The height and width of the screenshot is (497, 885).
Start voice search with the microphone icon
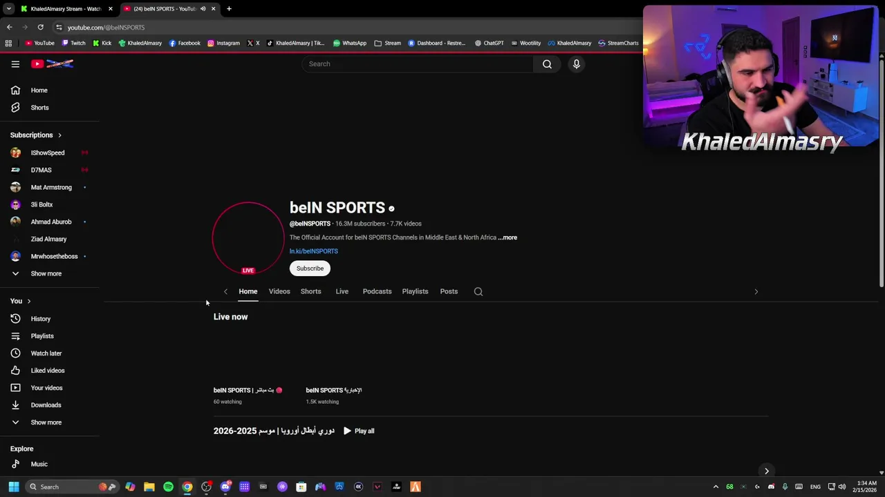(576, 64)
